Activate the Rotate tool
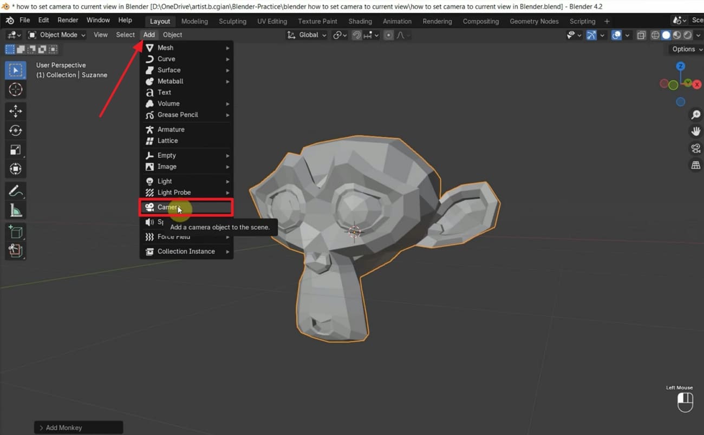 pyautogui.click(x=15, y=130)
